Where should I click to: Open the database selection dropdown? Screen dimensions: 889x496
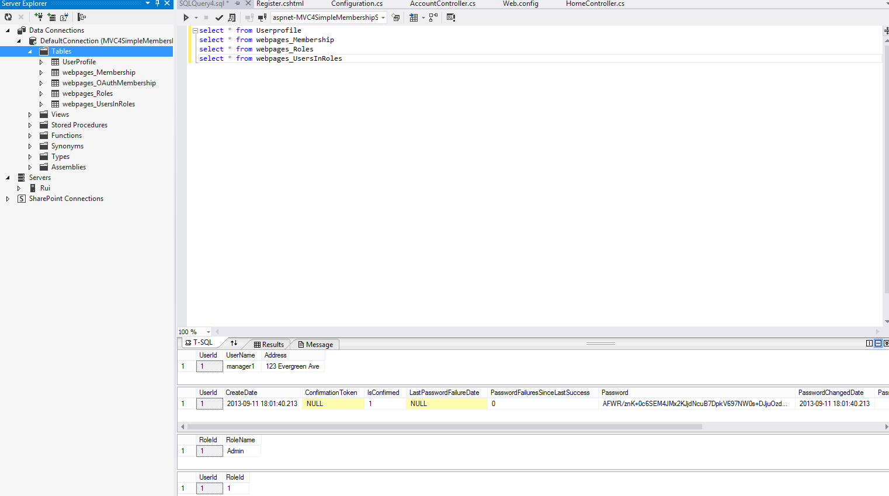(383, 18)
